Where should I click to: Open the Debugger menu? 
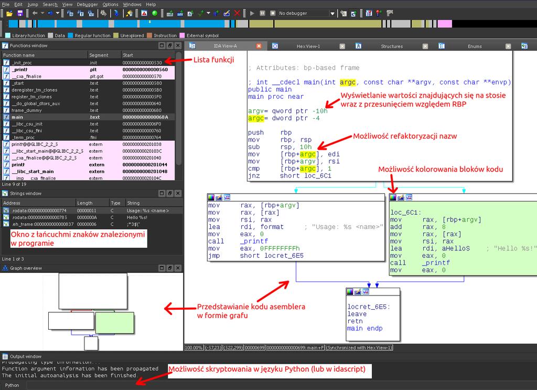(88, 4)
